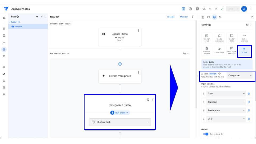The width and height of the screenshot is (256, 144).
Task: Click the Monitor button
Action: tap(184, 17)
